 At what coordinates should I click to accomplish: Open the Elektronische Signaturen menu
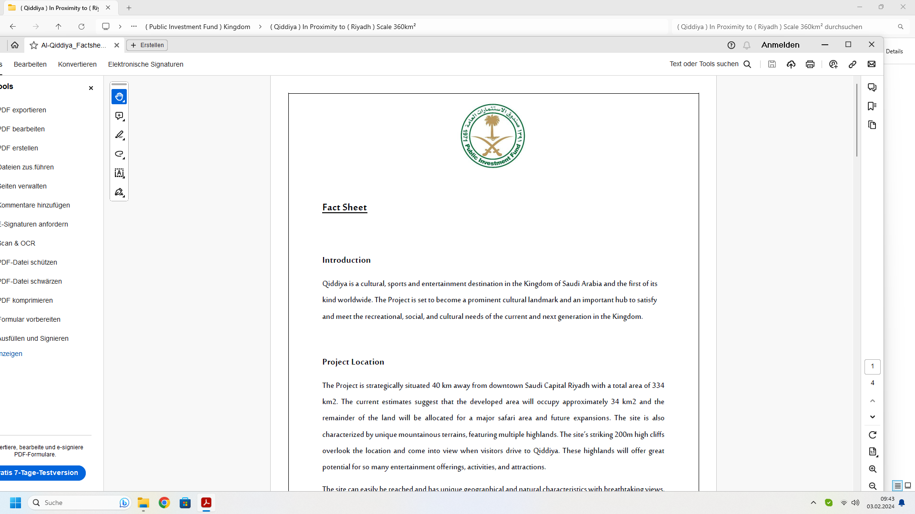[x=146, y=64]
